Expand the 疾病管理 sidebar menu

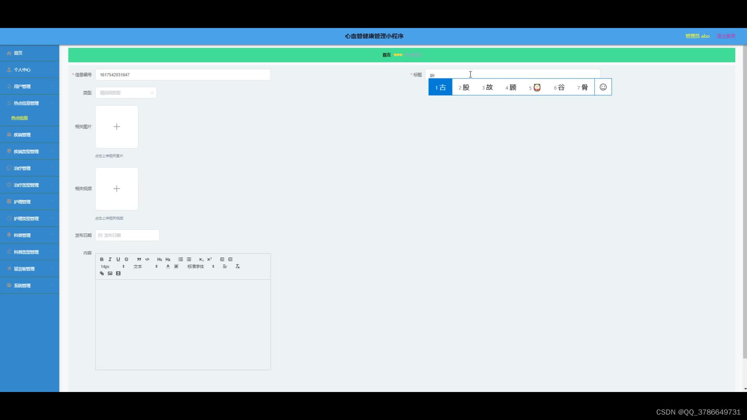click(30, 135)
